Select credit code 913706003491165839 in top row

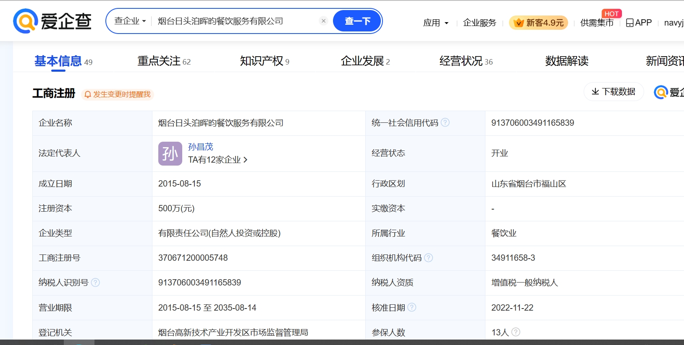(x=532, y=123)
